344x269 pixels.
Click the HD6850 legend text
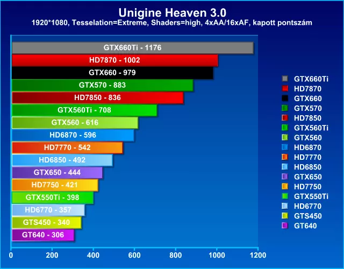point(307,167)
